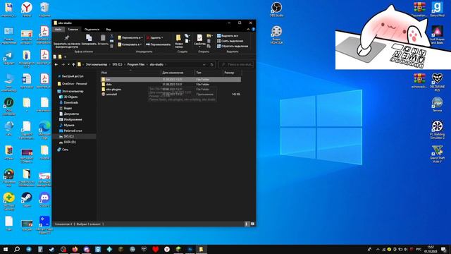Image resolution: width=451 pixels, height=254 pixels.
Task: Click Deselect (Снять выделение)
Action: (230, 41)
